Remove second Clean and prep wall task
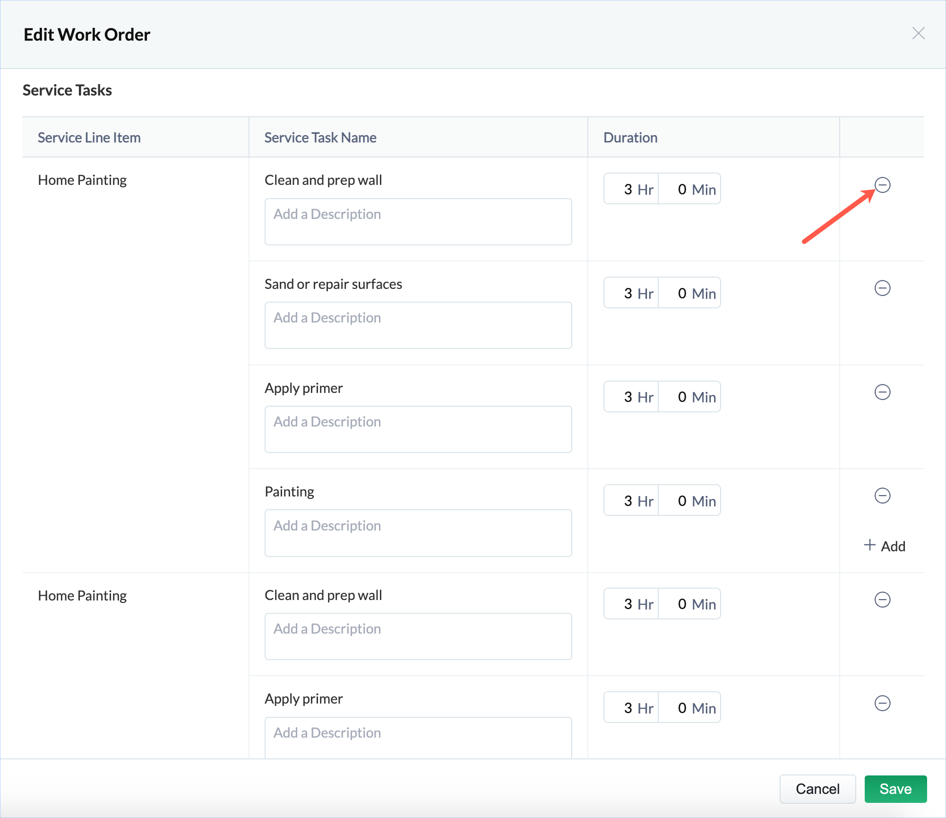 (x=882, y=600)
